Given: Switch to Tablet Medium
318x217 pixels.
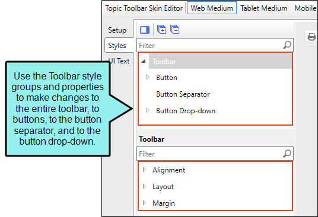Looking at the screenshot, I should pos(263,8).
